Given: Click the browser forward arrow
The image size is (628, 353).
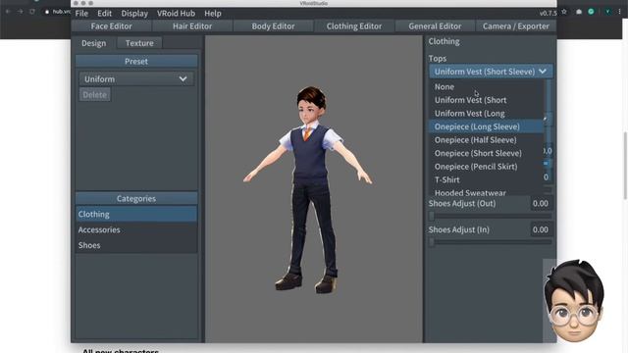Looking at the screenshot, I should [20, 12].
